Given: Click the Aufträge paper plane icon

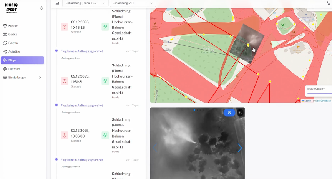Looking at the screenshot, I should 5,51.
